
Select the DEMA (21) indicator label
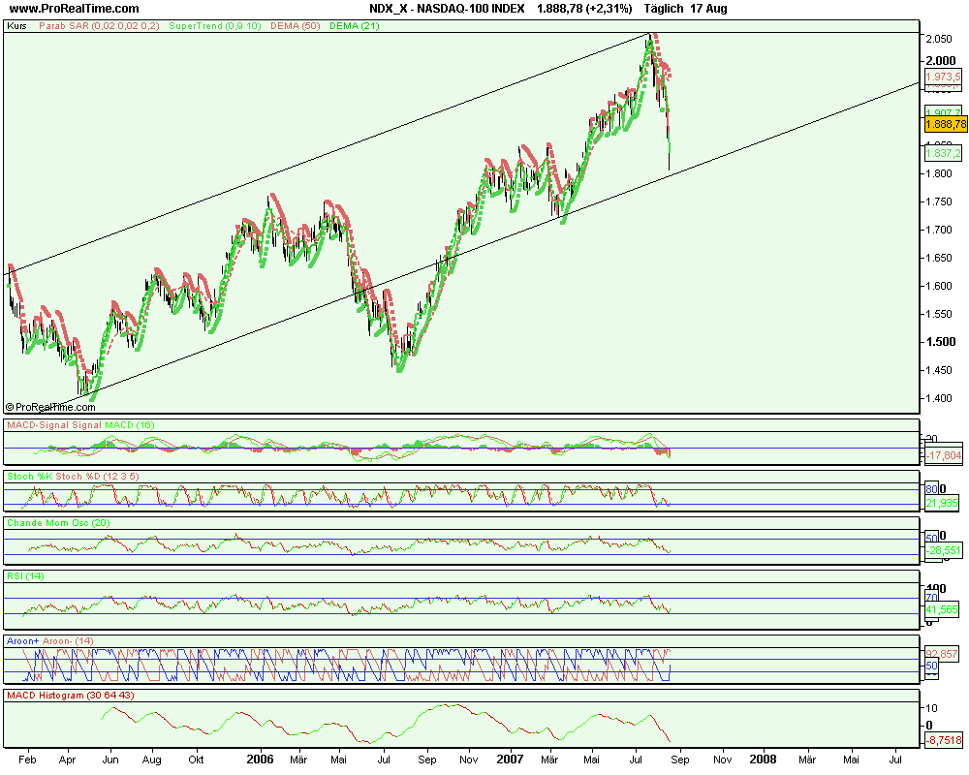pos(354,26)
